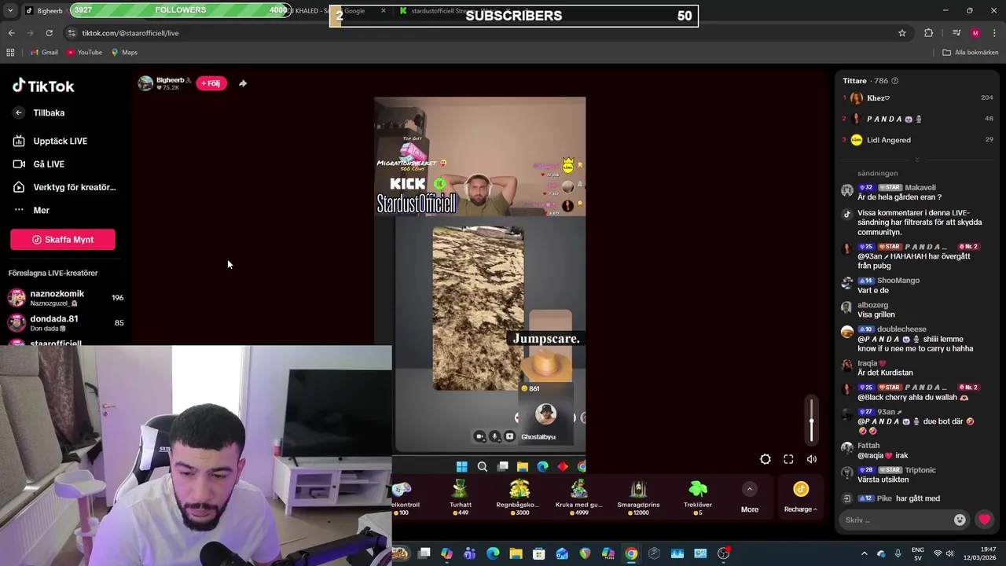
Task: Share the live stream via arrow icon
Action: tap(243, 83)
